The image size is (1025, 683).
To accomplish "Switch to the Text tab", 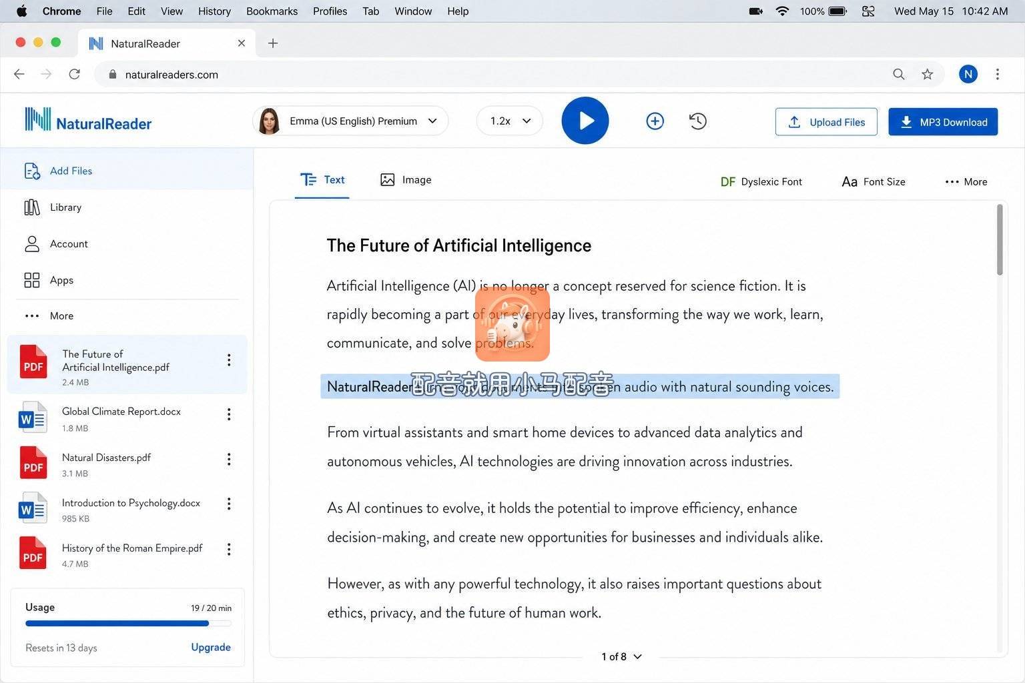I will tap(322, 180).
